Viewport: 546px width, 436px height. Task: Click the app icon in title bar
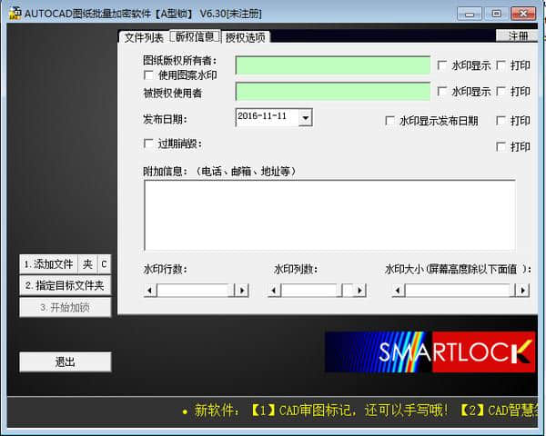(x=15, y=14)
